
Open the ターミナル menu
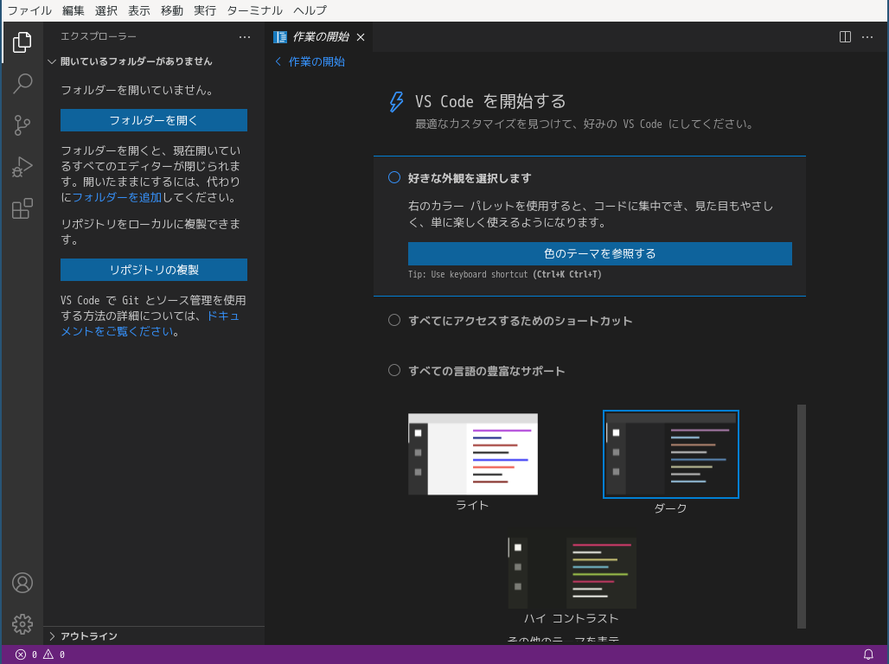click(x=254, y=10)
